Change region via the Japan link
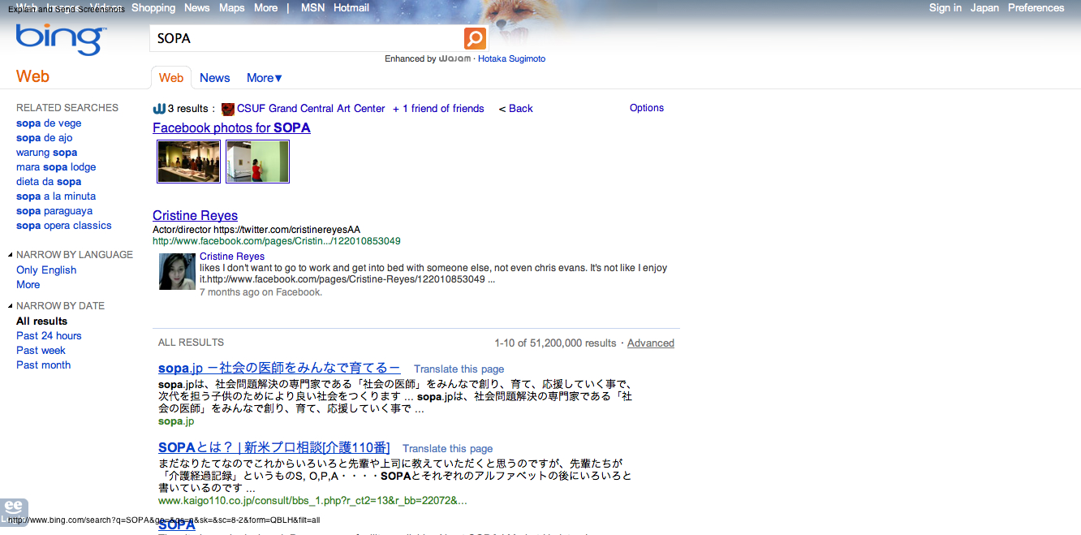1081x535 pixels. pos(985,8)
